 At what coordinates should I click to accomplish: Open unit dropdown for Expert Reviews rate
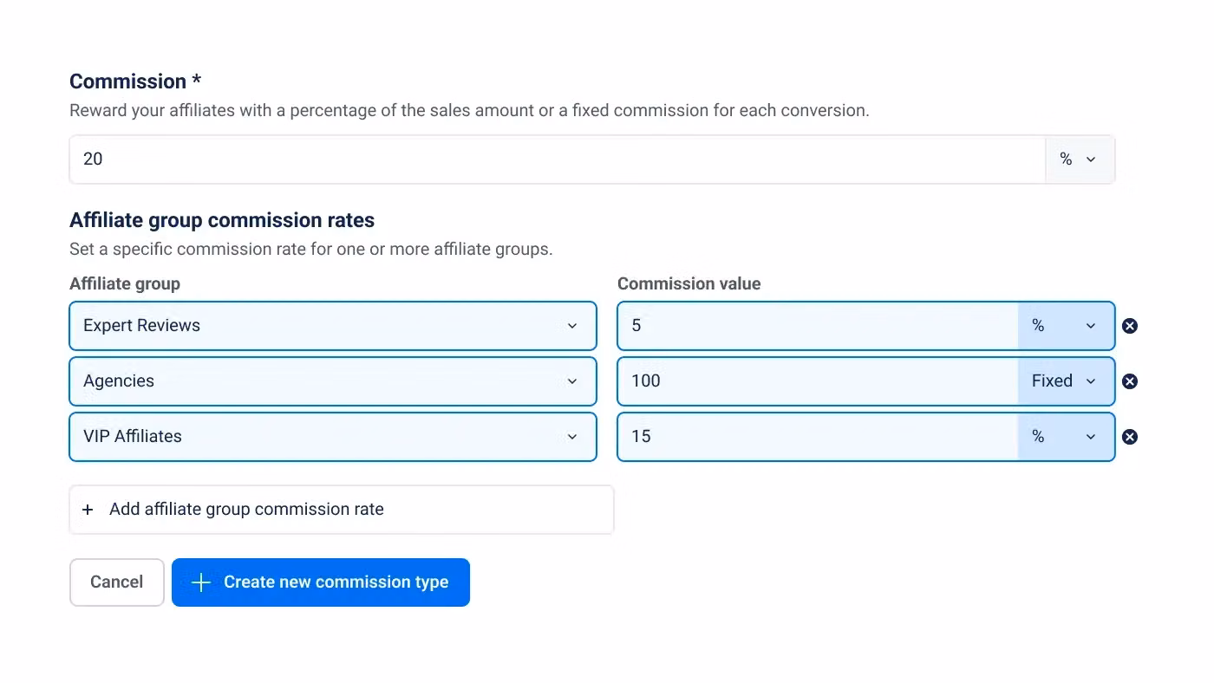[1066, 326]
